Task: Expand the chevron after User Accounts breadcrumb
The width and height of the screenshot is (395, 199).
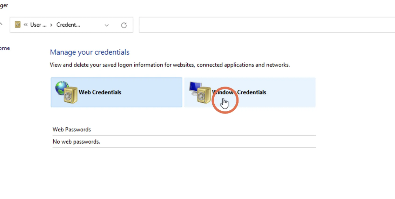Action: 51,25
